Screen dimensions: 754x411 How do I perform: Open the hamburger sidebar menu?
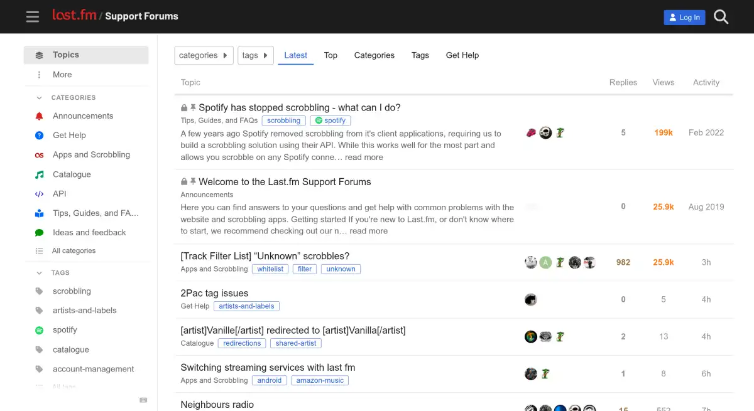[x=33, y=17]
